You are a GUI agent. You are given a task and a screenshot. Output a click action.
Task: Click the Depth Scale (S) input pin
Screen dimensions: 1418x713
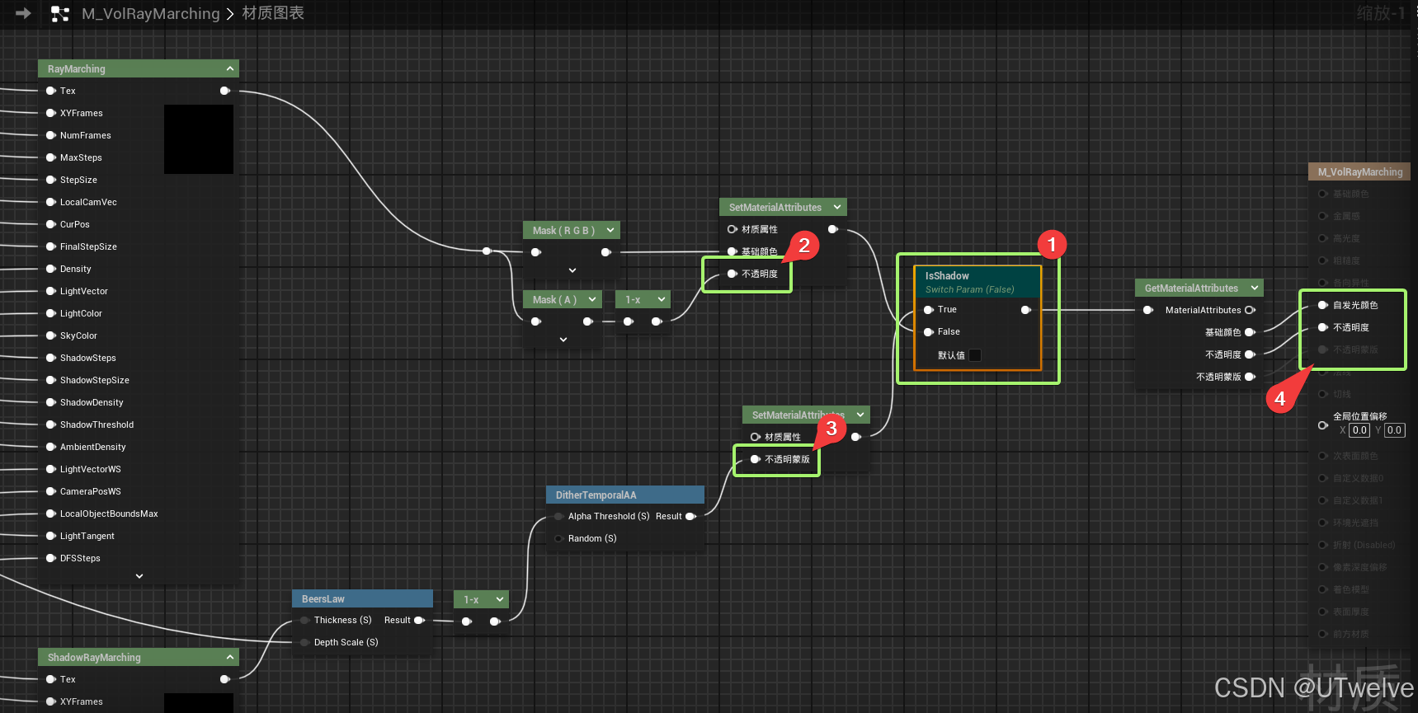305,642
